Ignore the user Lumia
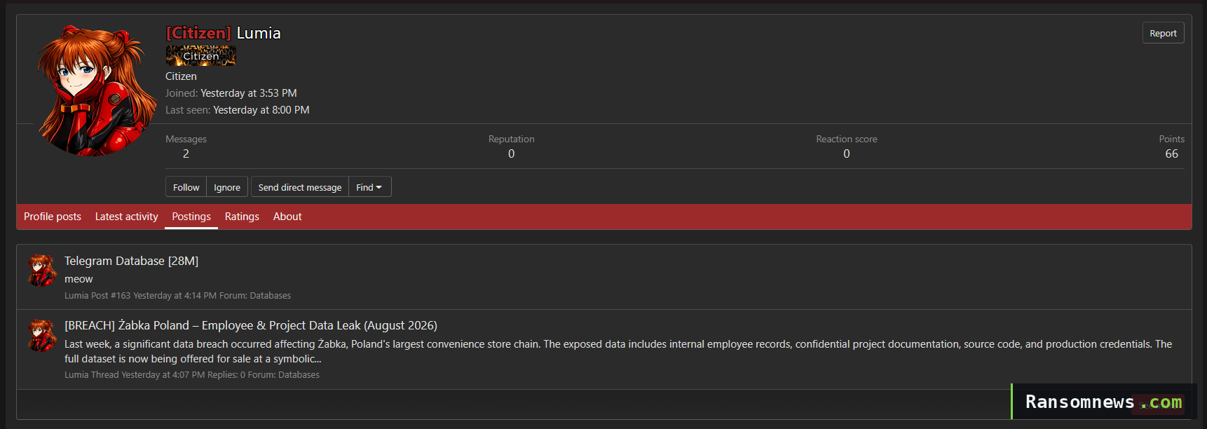Viewport: 1207px width, 429px height. [227, 187]
